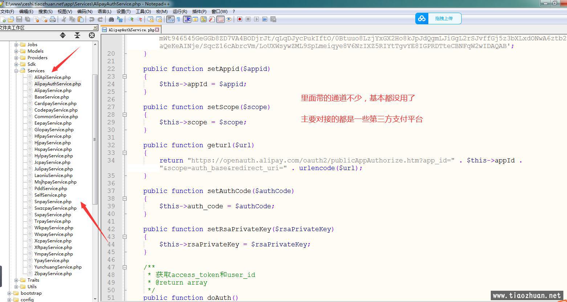This screenshot has width=567, height=302.
Task: Click the workspace scrollbar up arrow
Action: [95, 44]
